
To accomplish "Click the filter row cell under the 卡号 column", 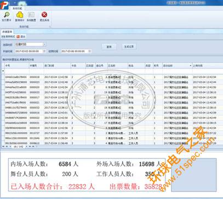I will point(17,71).
